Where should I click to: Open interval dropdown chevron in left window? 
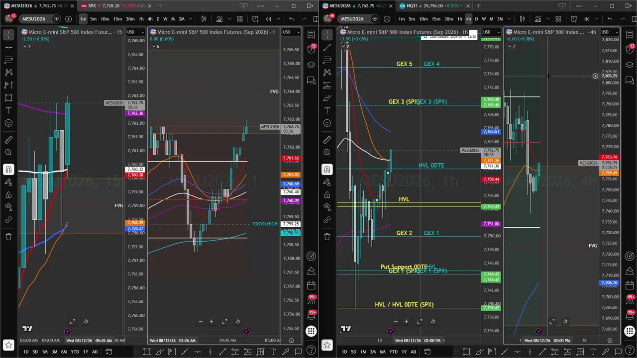(192, 19)
